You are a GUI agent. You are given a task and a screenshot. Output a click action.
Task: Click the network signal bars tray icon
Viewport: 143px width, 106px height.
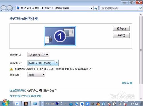point(120,104)
